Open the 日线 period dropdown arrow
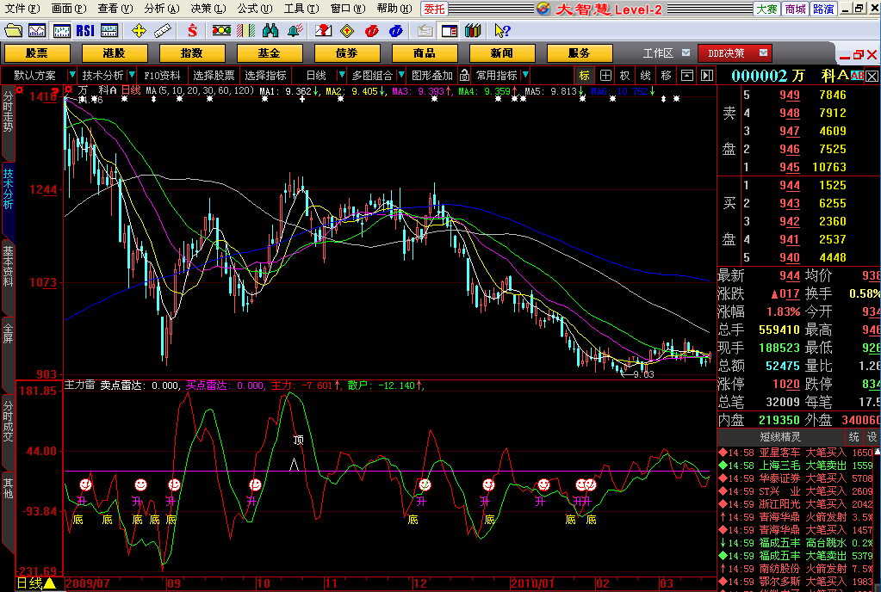This screenshot has width=881, height=592. point(341,75)
